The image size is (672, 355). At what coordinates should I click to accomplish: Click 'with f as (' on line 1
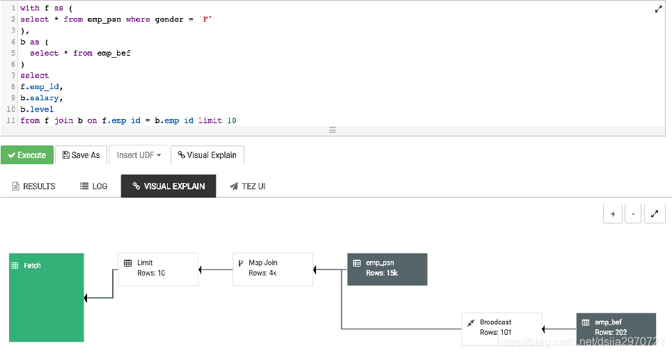(46, 8)
